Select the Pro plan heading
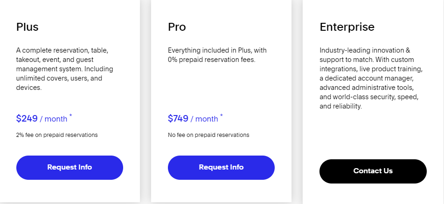This screenshot has height=204, width=444. (177, 27)
